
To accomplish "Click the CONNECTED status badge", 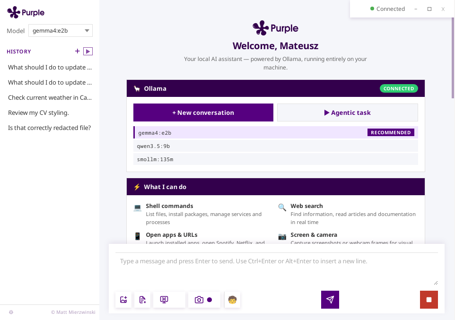I will 399,88.
